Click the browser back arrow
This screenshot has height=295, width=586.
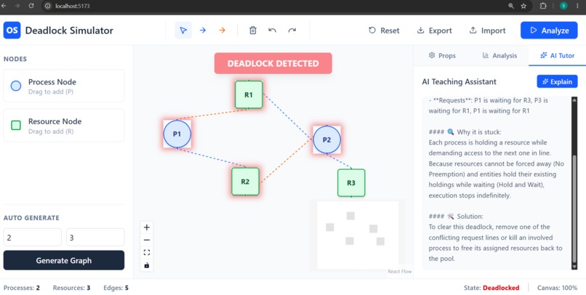click(4, 6)
